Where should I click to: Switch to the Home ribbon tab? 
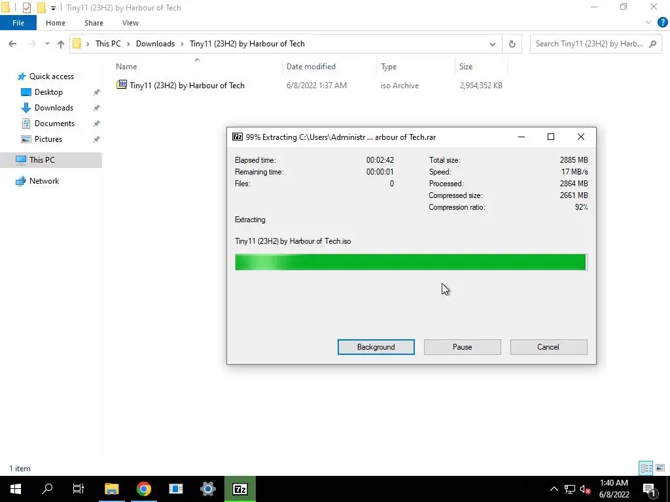(56, 23)
